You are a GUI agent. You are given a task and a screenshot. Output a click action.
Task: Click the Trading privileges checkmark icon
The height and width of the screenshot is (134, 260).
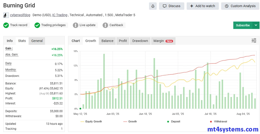pyautogui.click(x=37, y=25)
